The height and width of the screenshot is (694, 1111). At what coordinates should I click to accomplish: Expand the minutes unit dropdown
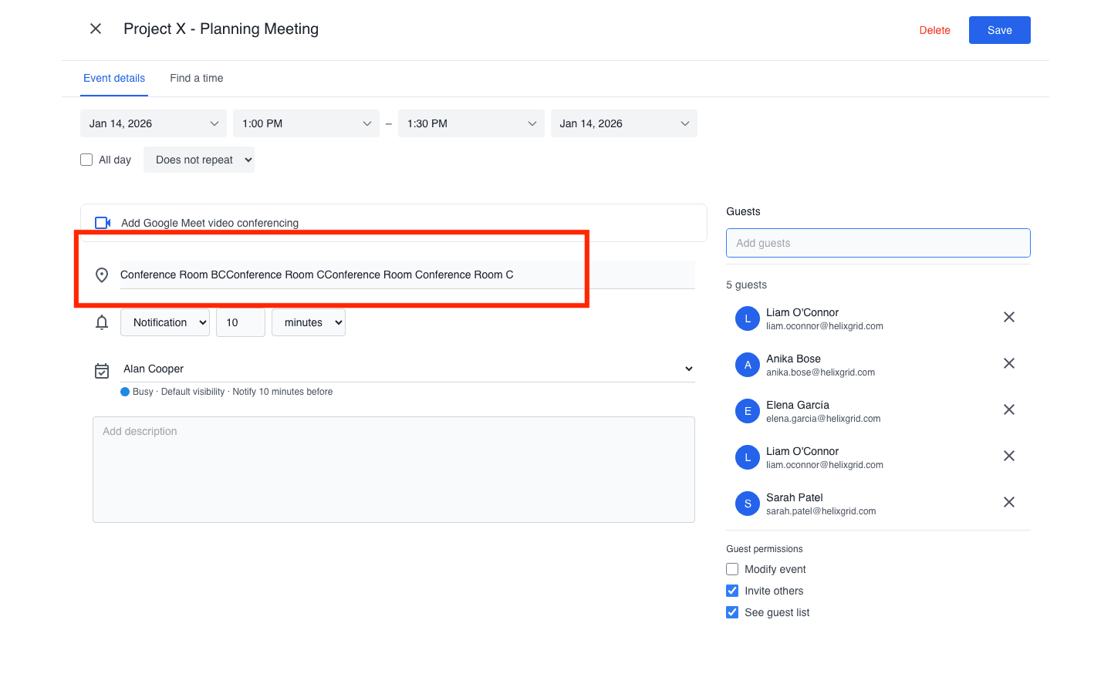pyautogui.click(x=309, y=322)
